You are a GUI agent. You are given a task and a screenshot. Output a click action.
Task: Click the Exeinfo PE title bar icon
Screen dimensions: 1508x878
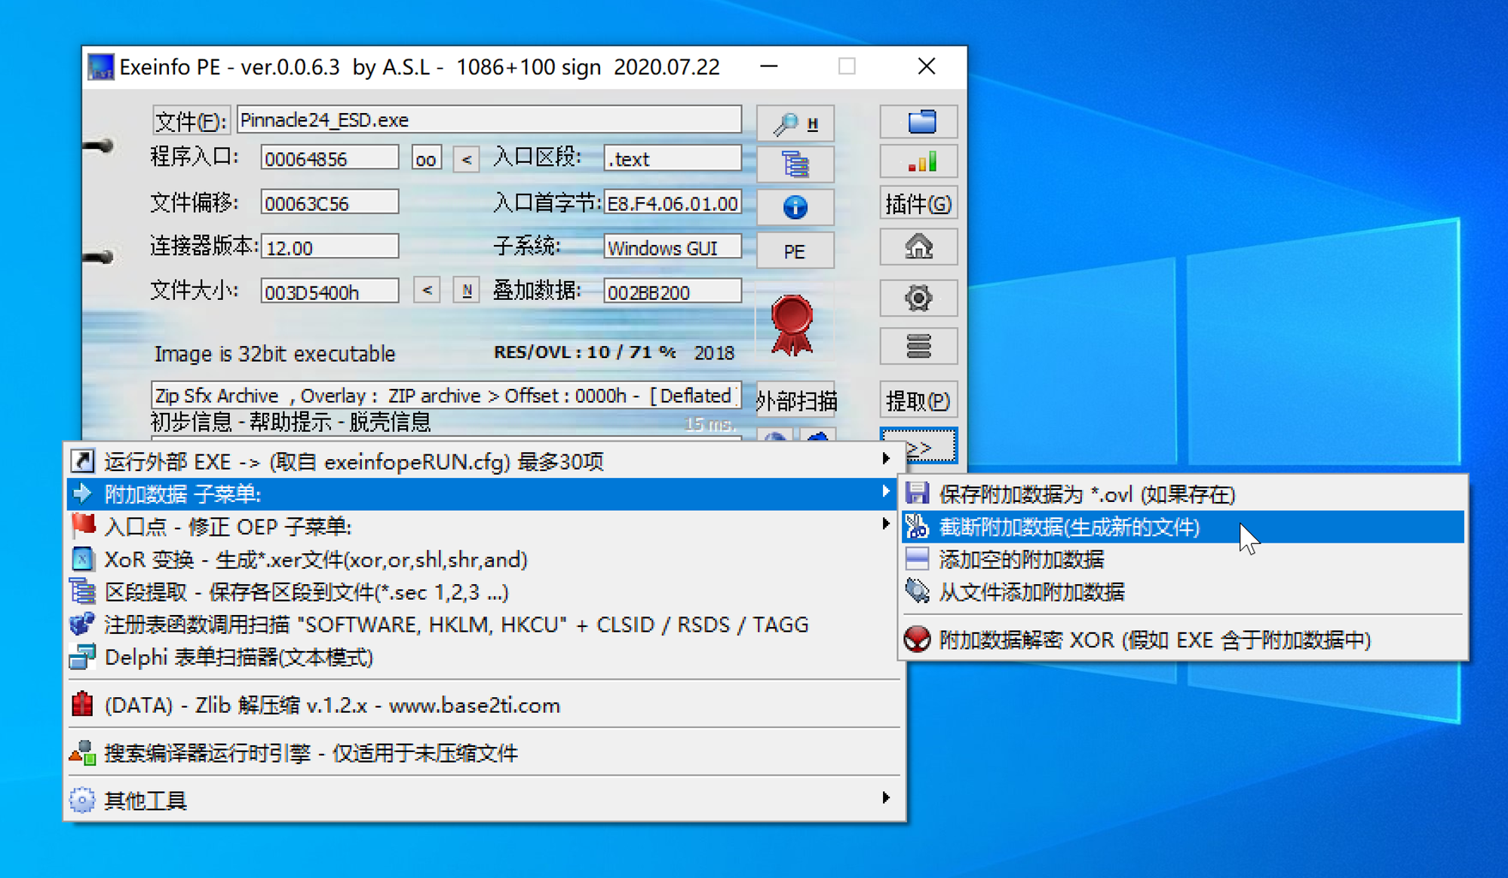(100, 66)
